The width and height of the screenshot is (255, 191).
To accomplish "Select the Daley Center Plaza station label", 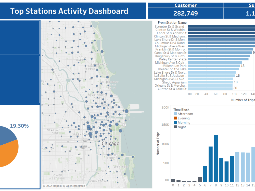I will [x=172, y=59].
